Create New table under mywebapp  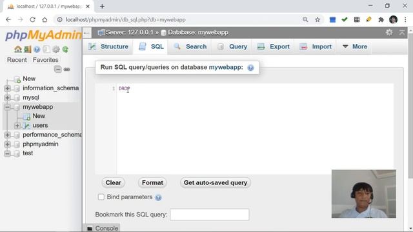[39, 116]
